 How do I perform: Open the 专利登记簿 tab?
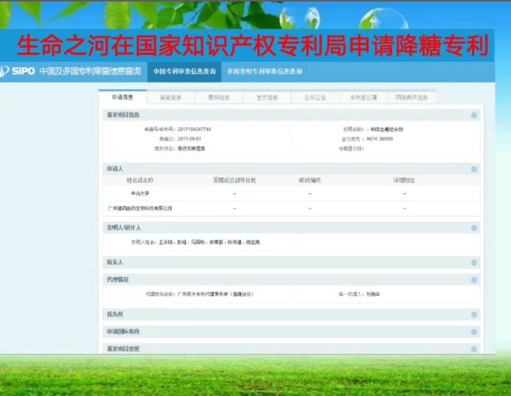click(x=364, y=98)
